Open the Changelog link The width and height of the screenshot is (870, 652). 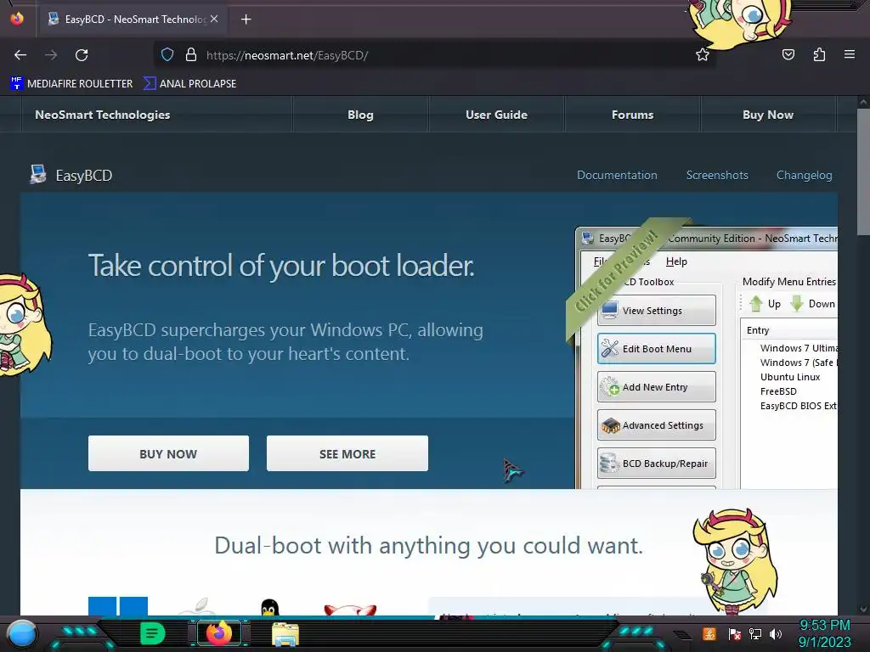(804, 175)
